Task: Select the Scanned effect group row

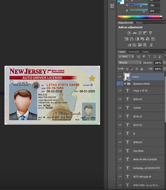Action: click(x=141, y=84)
